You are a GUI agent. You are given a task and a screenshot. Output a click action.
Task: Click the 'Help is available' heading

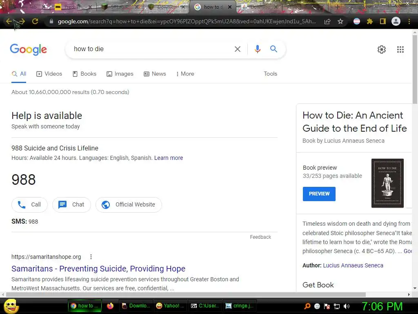(47, 116)
